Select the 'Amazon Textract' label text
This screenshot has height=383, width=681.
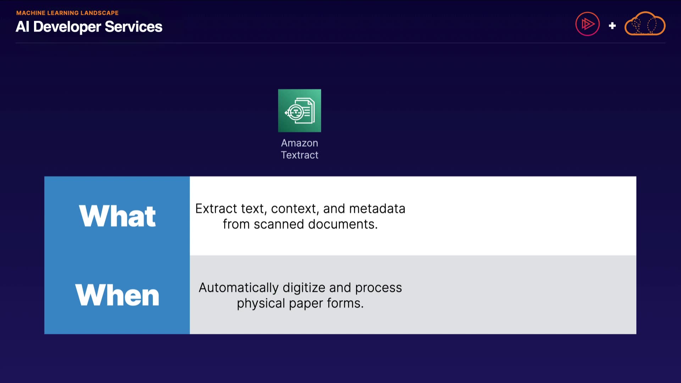[x=299, y=149]
